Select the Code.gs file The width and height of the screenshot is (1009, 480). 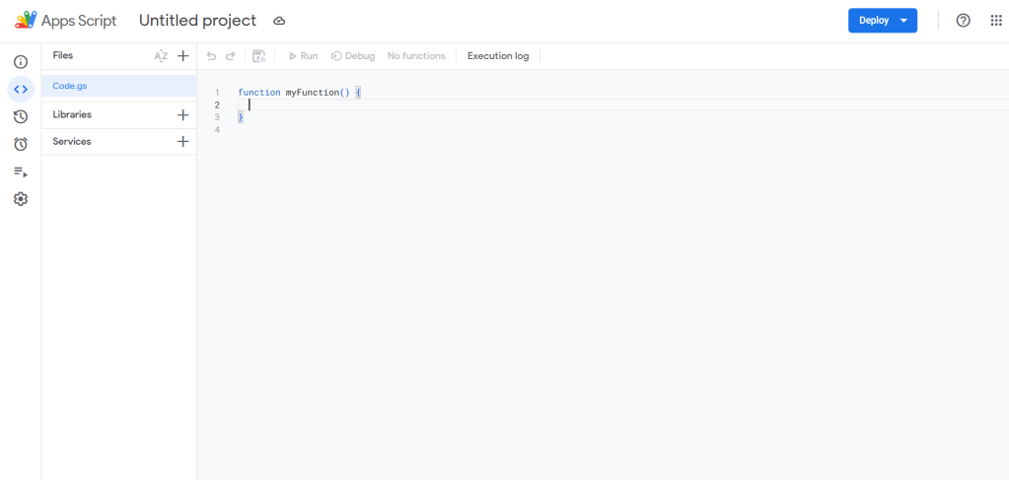click(70, 87)
